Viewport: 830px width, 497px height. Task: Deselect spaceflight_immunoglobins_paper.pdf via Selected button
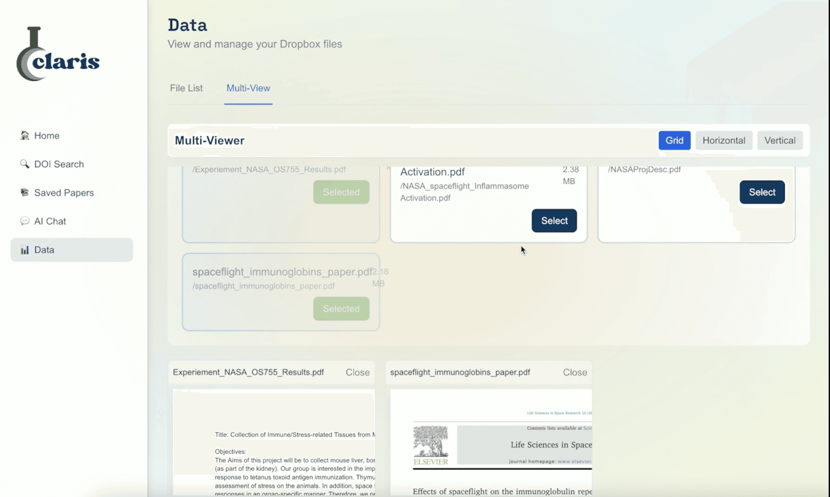(x=341, y=308)
